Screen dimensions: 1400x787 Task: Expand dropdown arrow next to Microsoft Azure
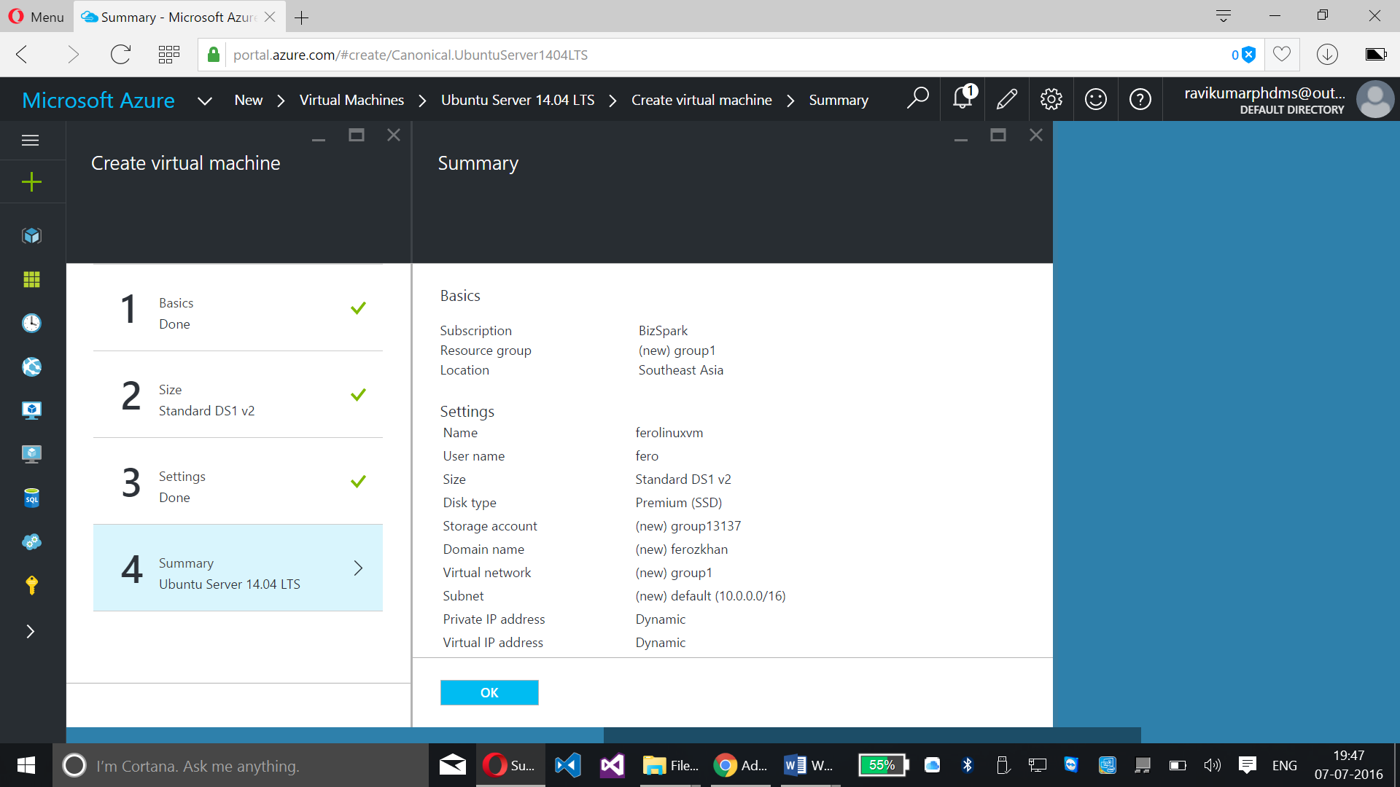tap(205, 101)
